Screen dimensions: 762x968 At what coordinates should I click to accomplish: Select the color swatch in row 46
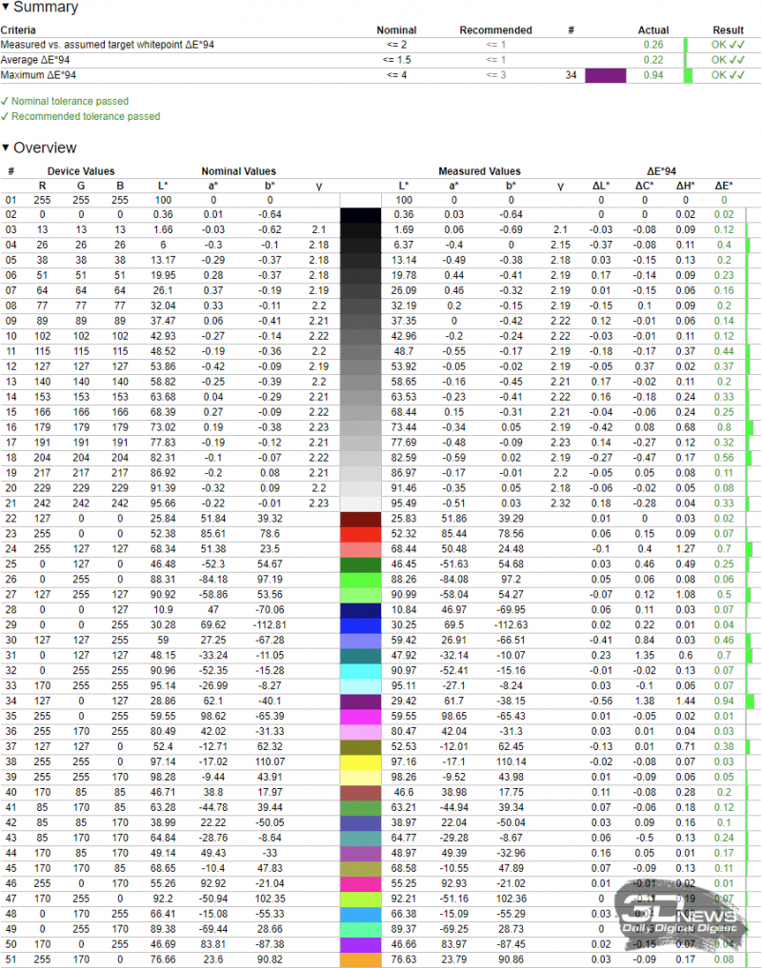click(x=360, y=884)
